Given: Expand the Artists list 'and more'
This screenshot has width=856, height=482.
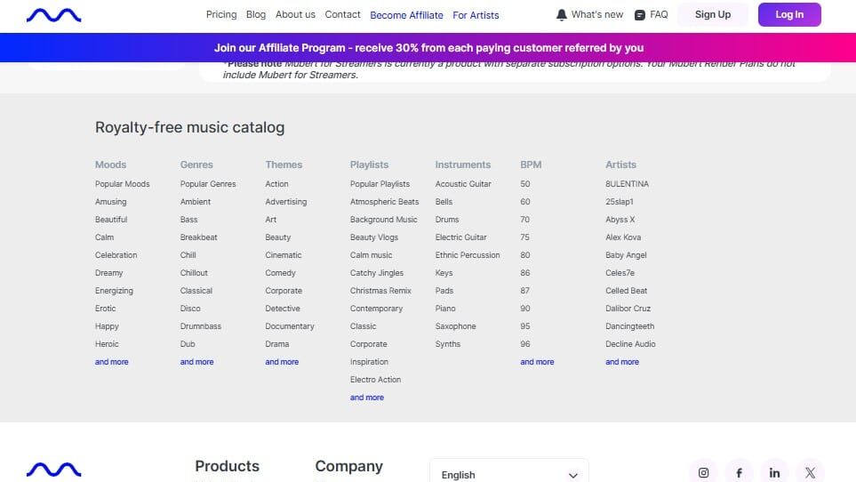Looking at the screenshot, I should click(x=622, y=362).
